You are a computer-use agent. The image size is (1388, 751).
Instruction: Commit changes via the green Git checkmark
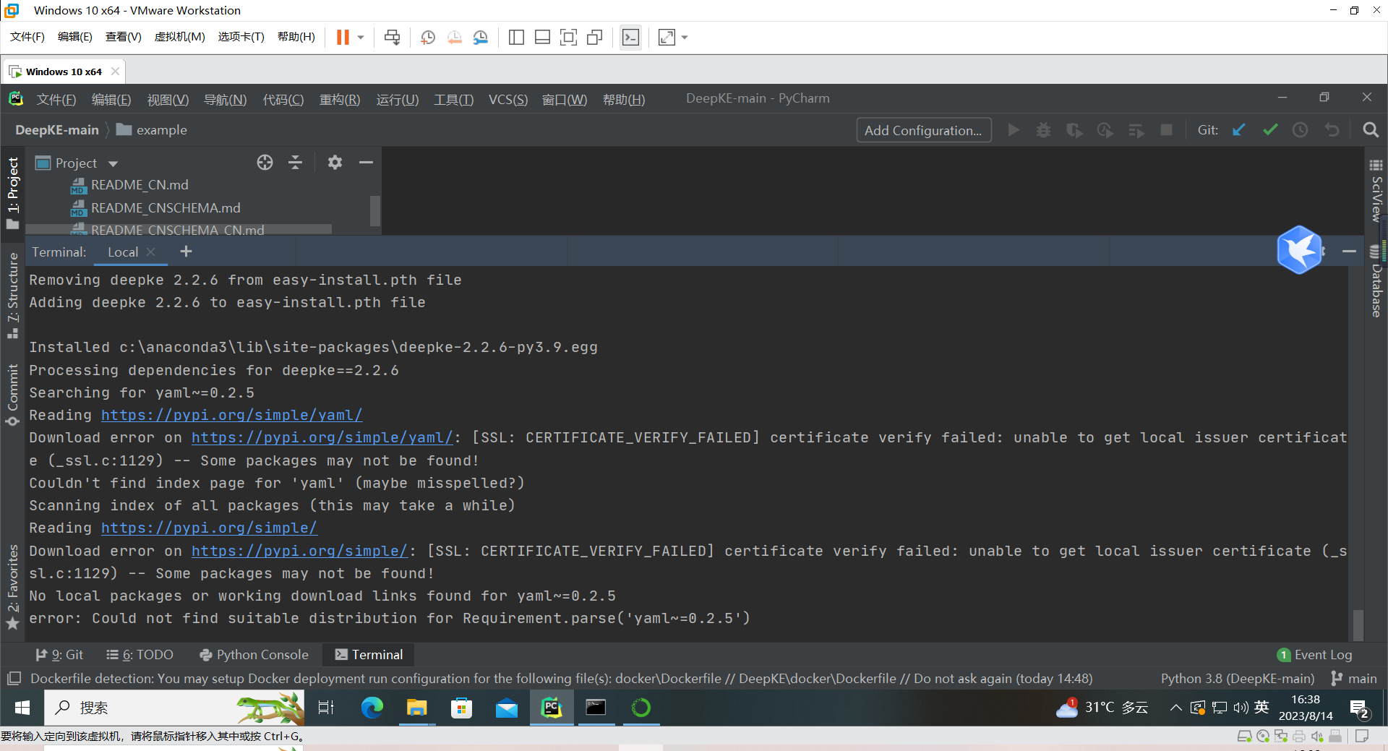(x=1270, y=130)
